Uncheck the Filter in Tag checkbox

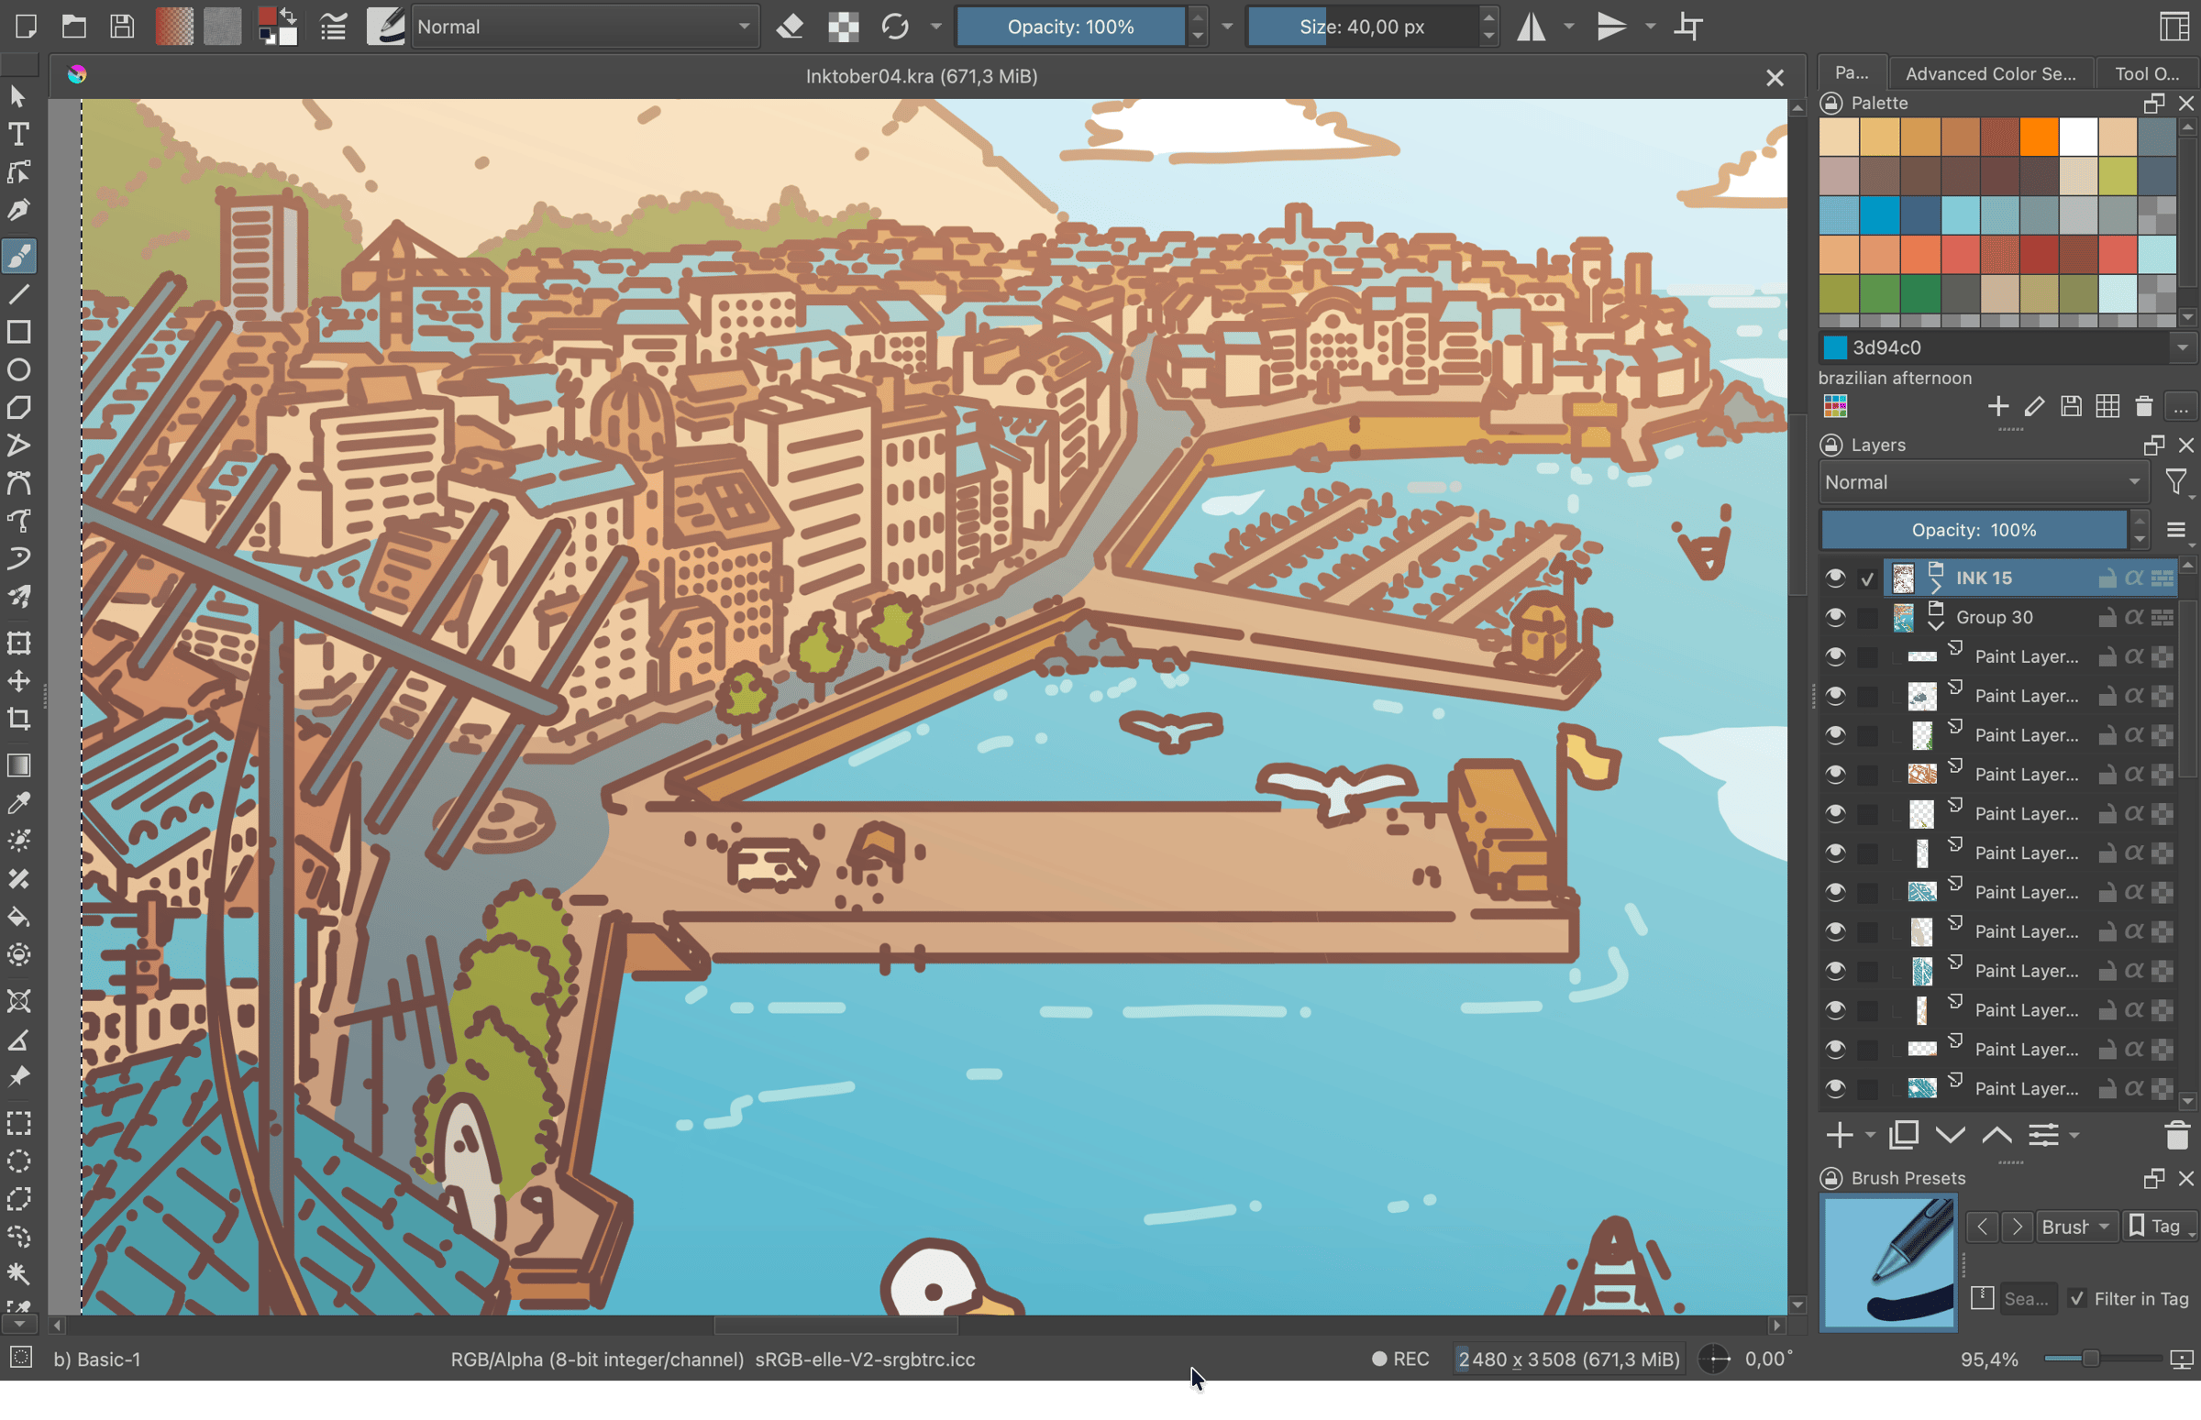[2076, 1298]
